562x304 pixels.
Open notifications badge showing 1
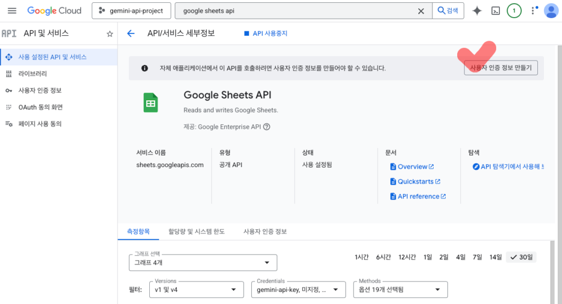point(514,11)
